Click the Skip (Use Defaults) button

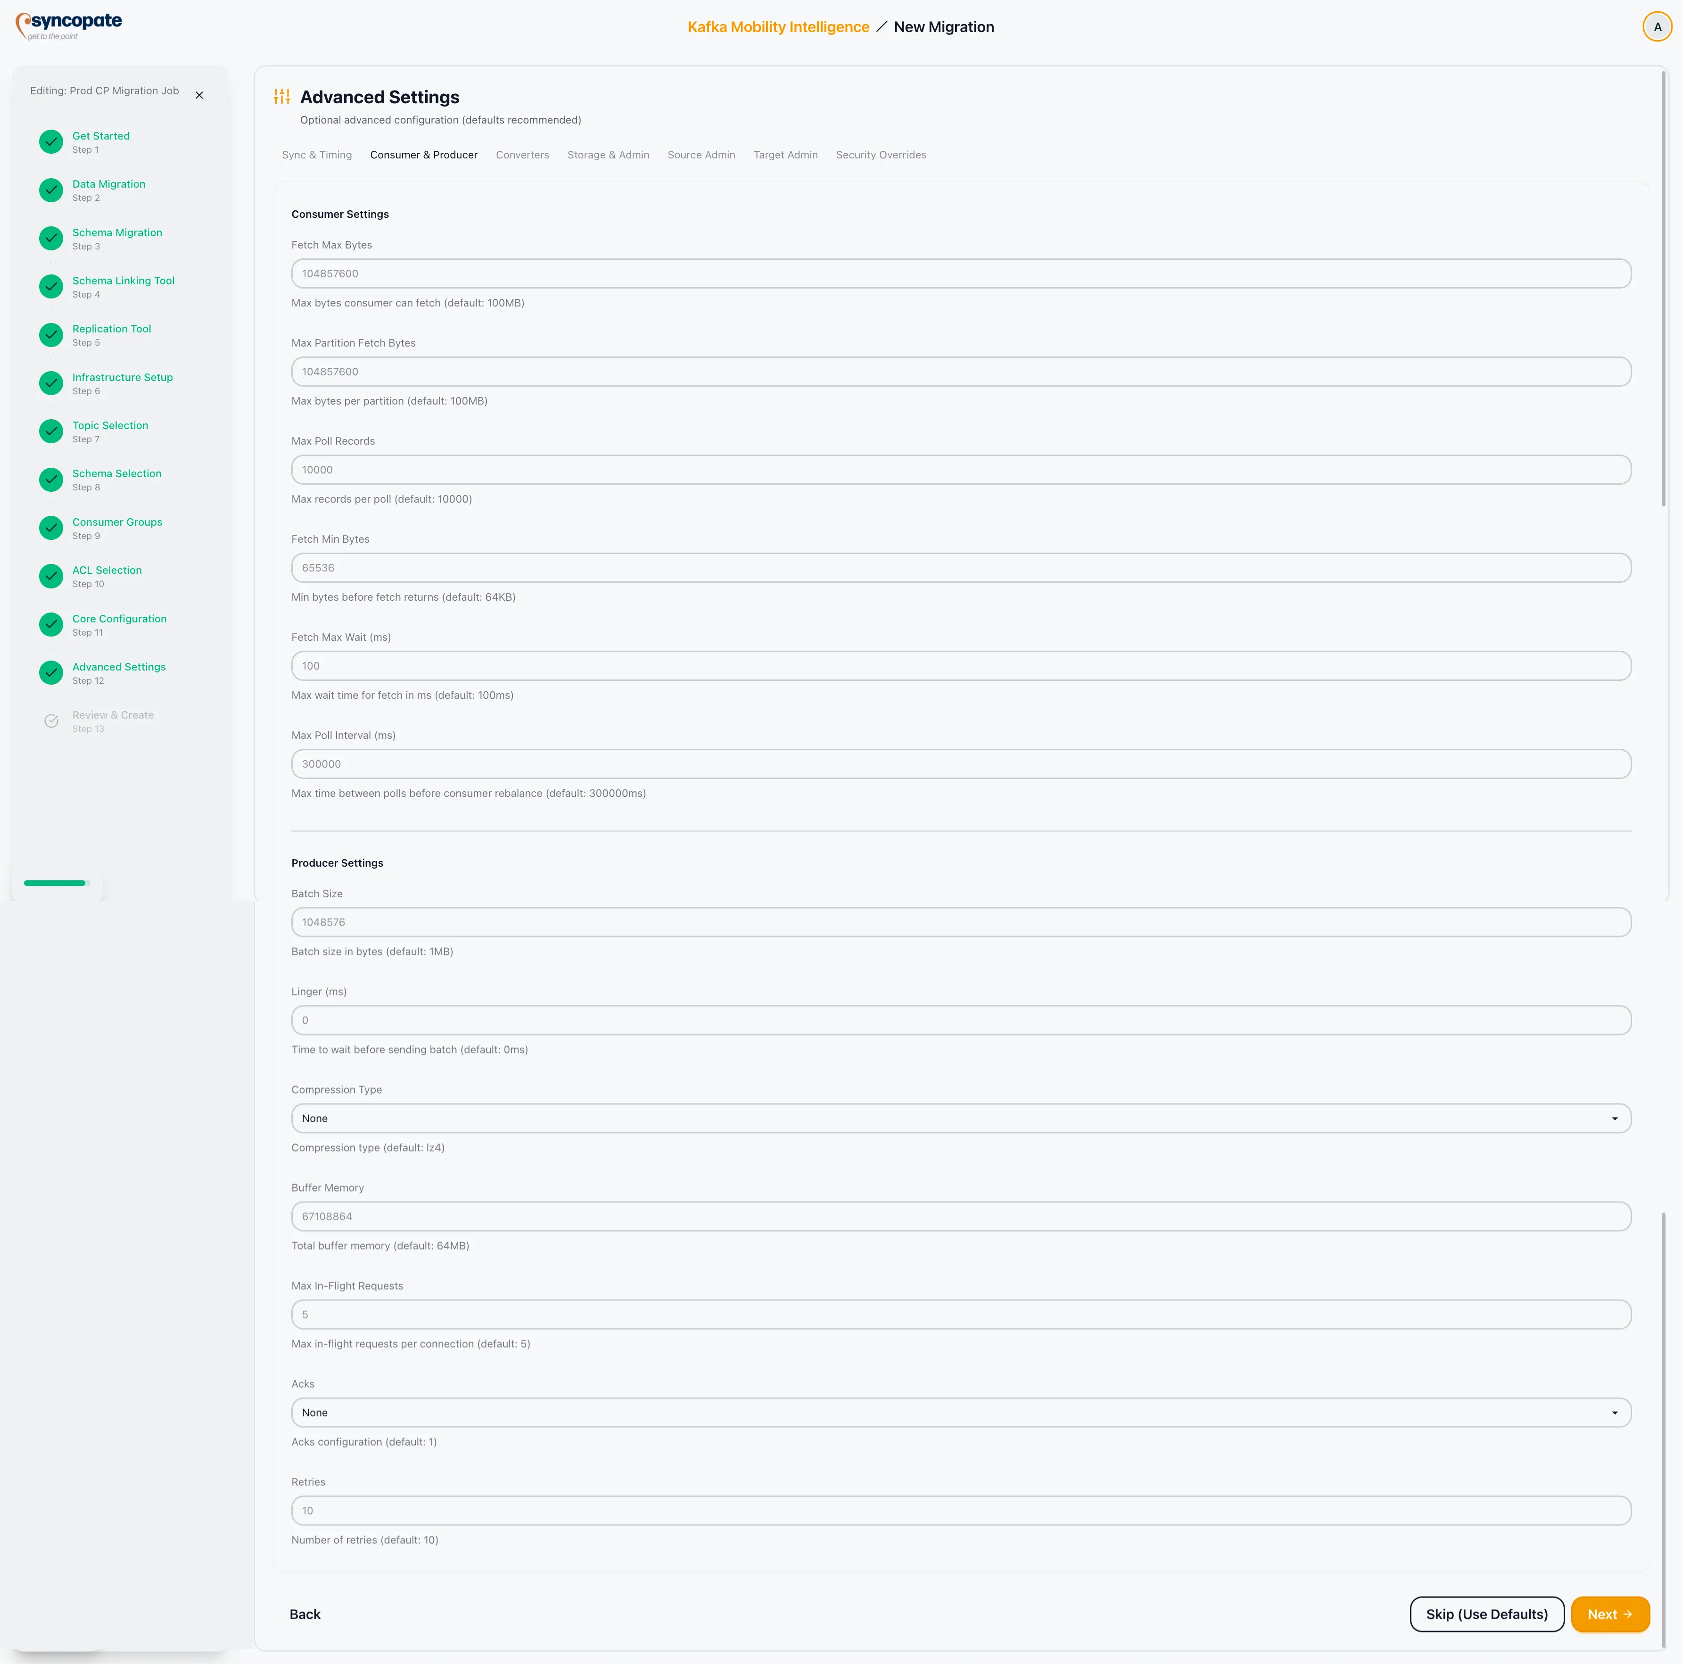(x=1487, y=1614)
